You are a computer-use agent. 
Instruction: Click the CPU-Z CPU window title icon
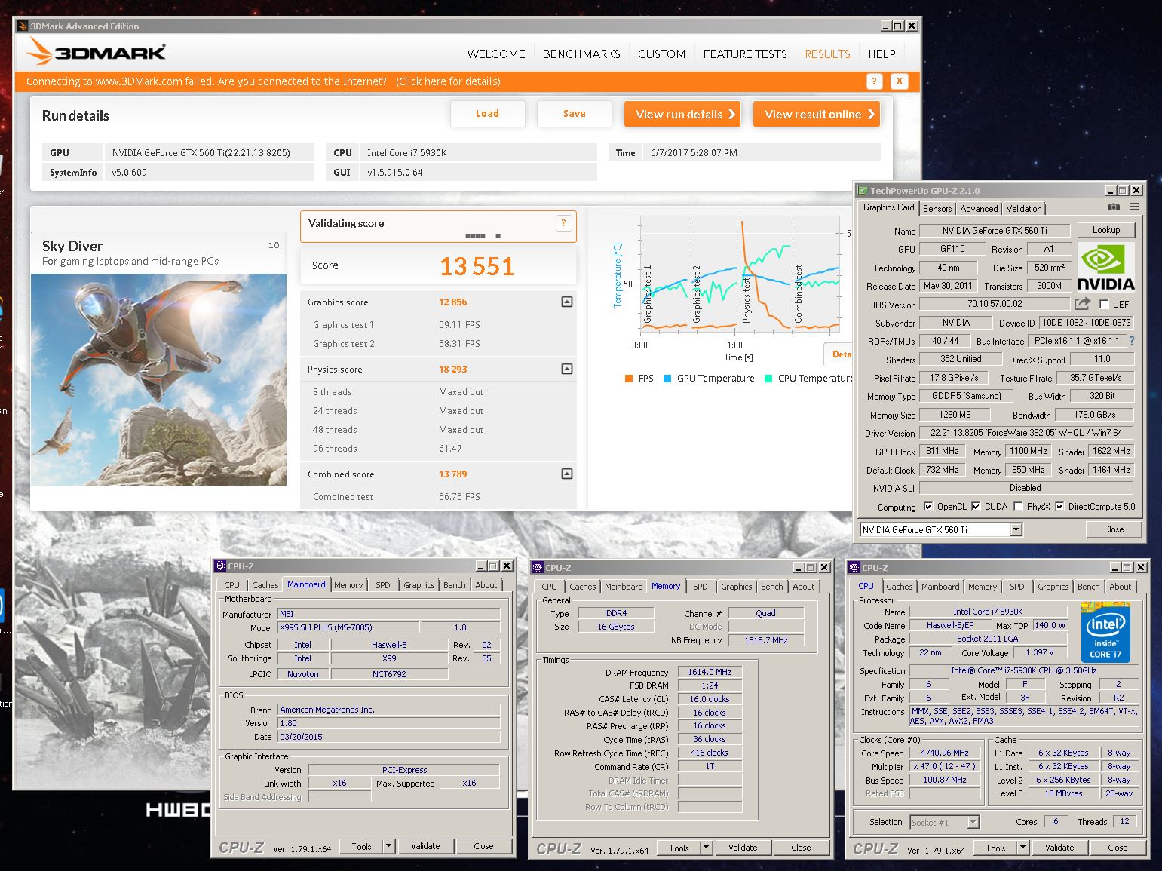point(854,567)
